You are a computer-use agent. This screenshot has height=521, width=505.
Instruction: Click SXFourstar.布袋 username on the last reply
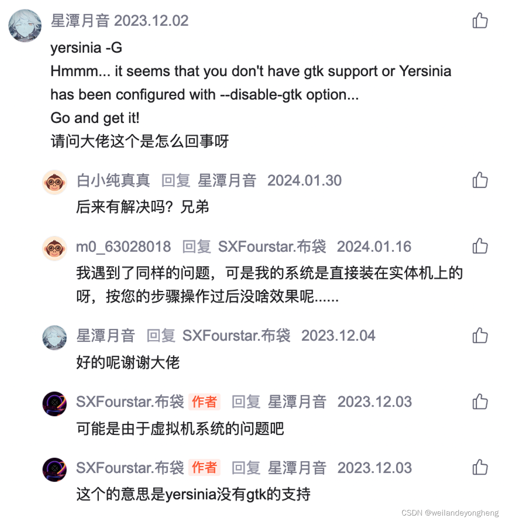(130, 468)
